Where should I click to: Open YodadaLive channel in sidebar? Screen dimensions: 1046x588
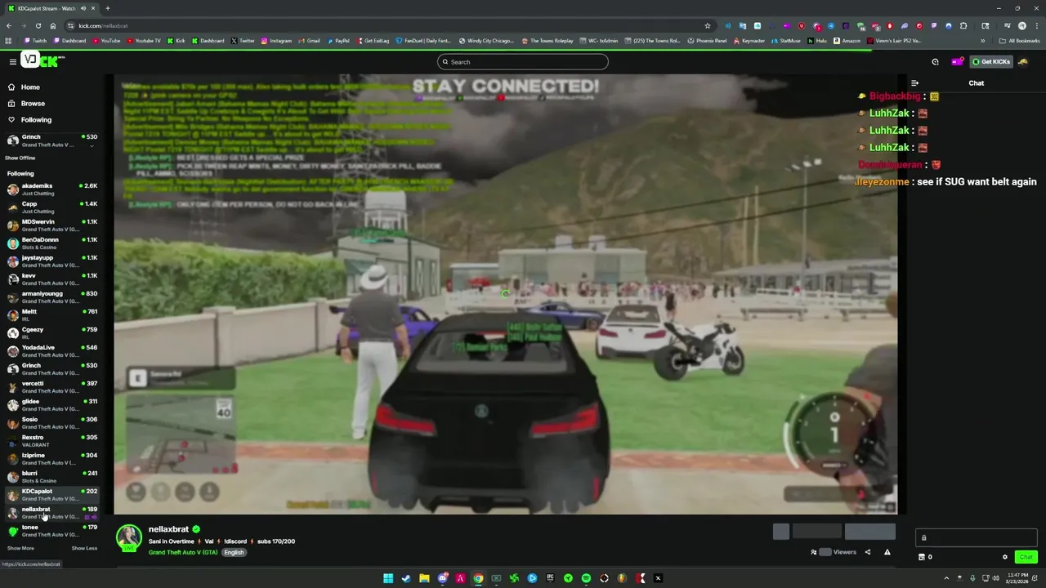click(51, 351)
